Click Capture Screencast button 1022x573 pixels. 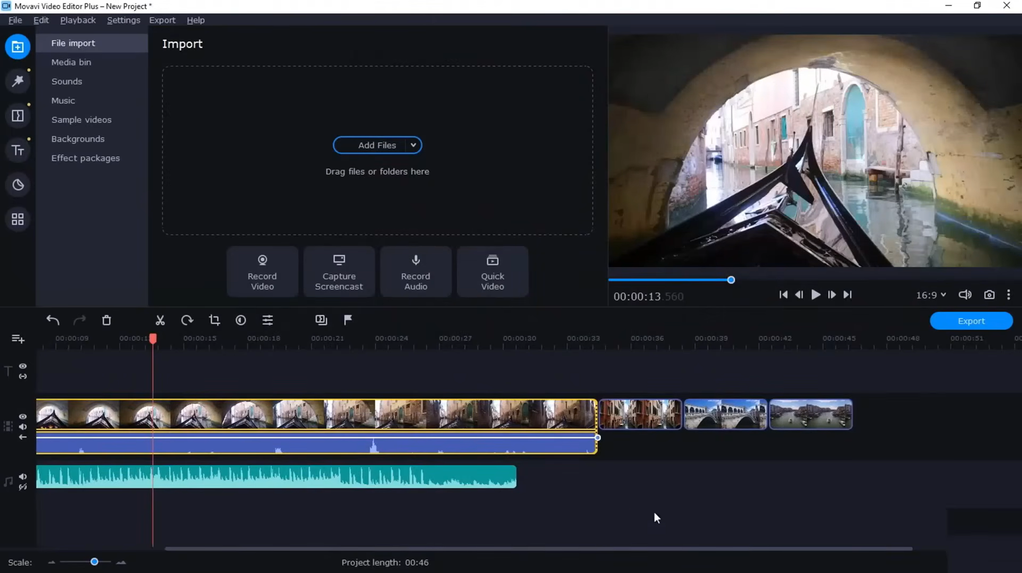339,272
